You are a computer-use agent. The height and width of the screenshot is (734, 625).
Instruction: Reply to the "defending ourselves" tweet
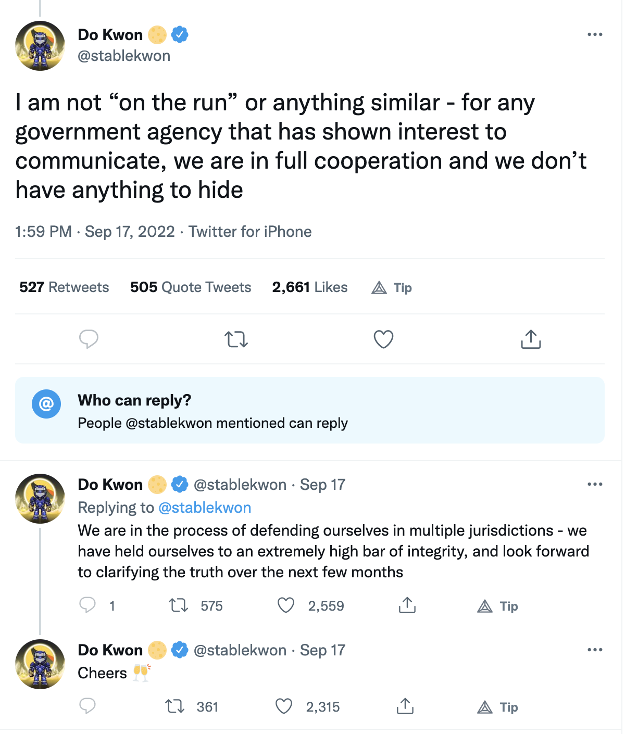pyautogui.click(x=87, y=605)
